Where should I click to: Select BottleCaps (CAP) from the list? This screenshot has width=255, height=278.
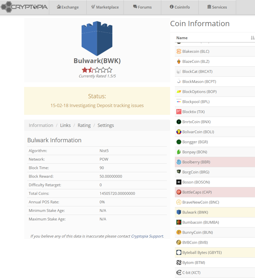point(197,192)
